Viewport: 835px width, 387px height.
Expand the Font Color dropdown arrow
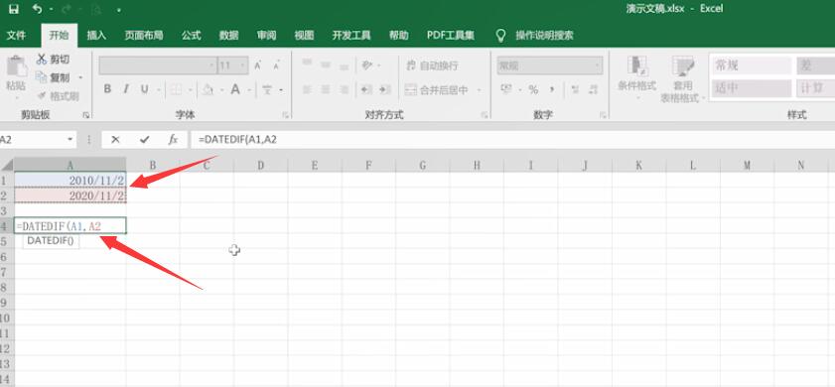click(248, 90)
